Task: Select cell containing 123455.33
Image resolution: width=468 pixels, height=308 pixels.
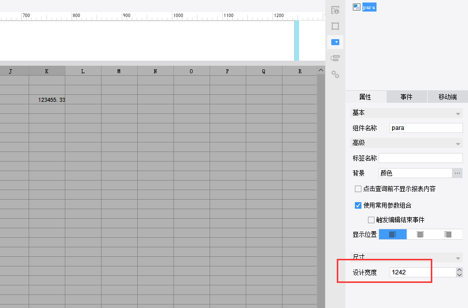Action: tap(47, 99)
